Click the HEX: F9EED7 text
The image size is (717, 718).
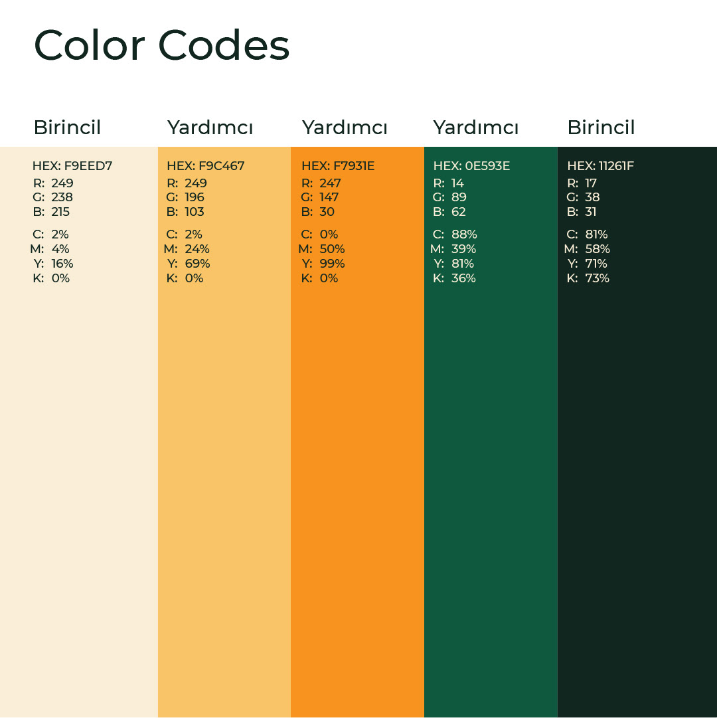coord(72,166)
